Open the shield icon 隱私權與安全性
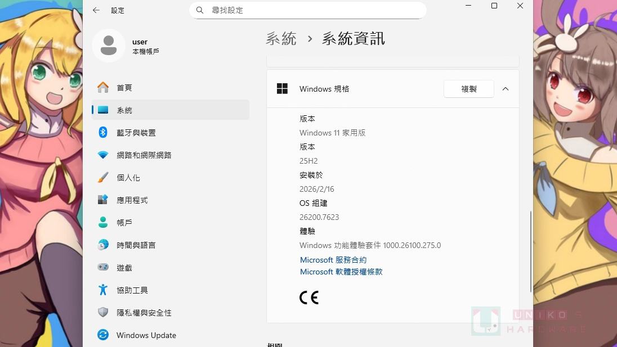 pos(103,313)
